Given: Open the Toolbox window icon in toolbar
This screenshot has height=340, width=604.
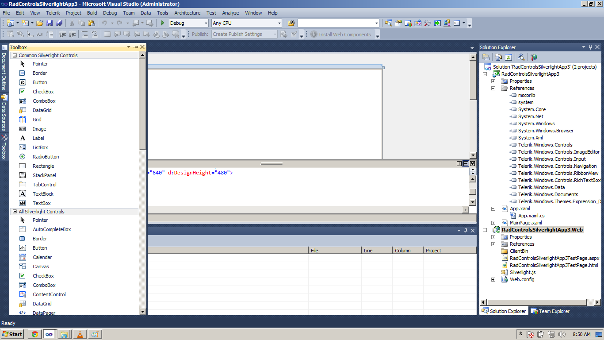Looking at the screenshot, I should pyautogui.click(x=428, y=23).
